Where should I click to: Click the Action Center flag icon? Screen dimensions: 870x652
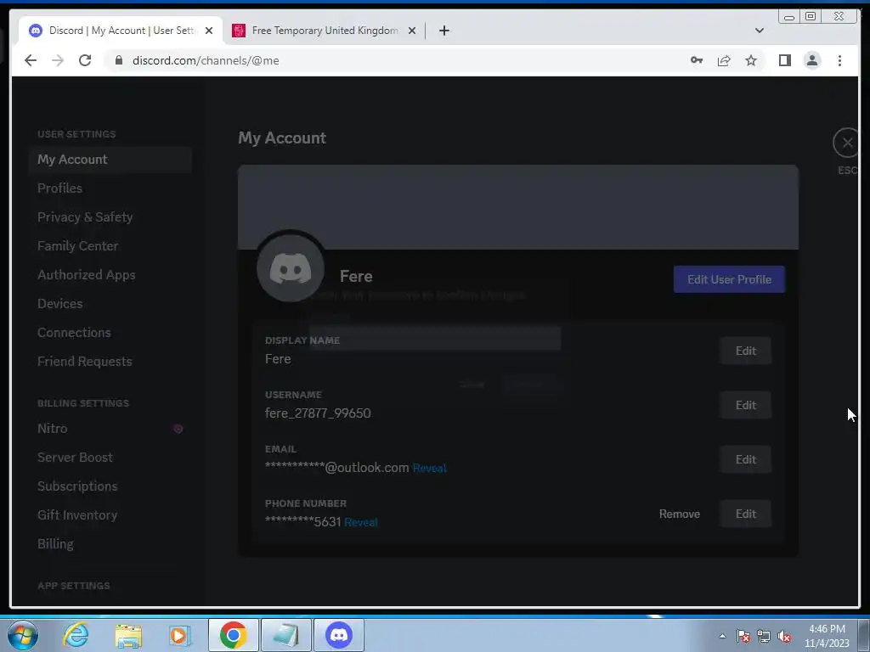pyautogui.click(x=743, y=636)
